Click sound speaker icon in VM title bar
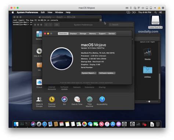The image size is (174, 140). pos(143,8)
